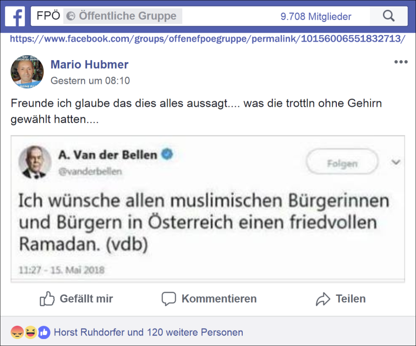This screenshot has width=416, height=346.
Task: Open the 9.708 Mitglieder members list
Action: coord(316,16)
